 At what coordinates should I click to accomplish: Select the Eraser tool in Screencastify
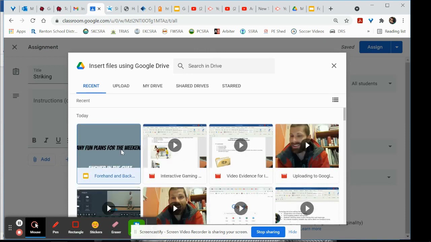tap(116, 228)
